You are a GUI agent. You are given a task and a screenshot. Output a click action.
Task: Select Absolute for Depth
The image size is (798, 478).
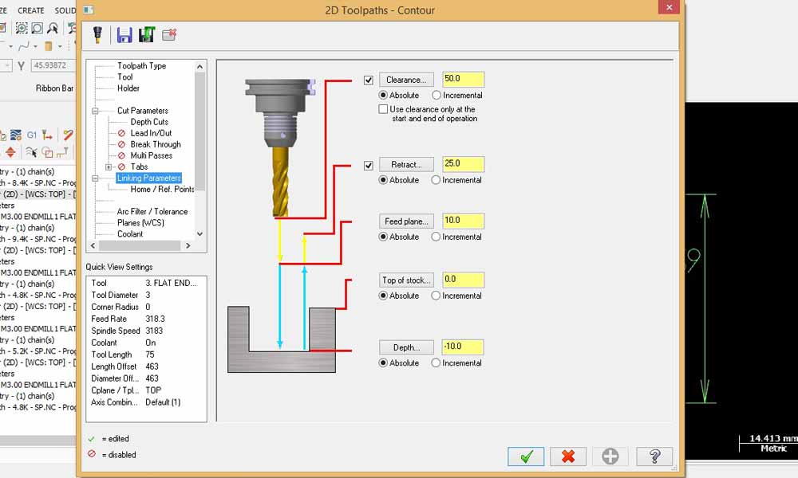point(383,362)
